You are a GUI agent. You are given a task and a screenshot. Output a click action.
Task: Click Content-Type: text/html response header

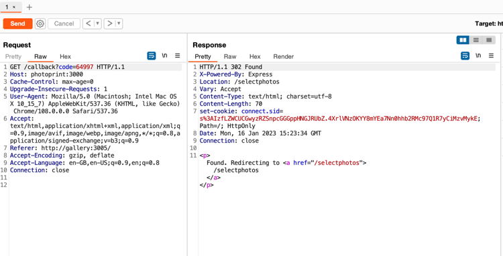point(266,97)
